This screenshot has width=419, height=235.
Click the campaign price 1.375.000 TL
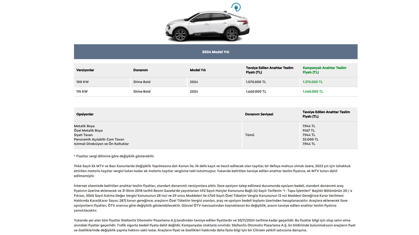tap(313, 82)
